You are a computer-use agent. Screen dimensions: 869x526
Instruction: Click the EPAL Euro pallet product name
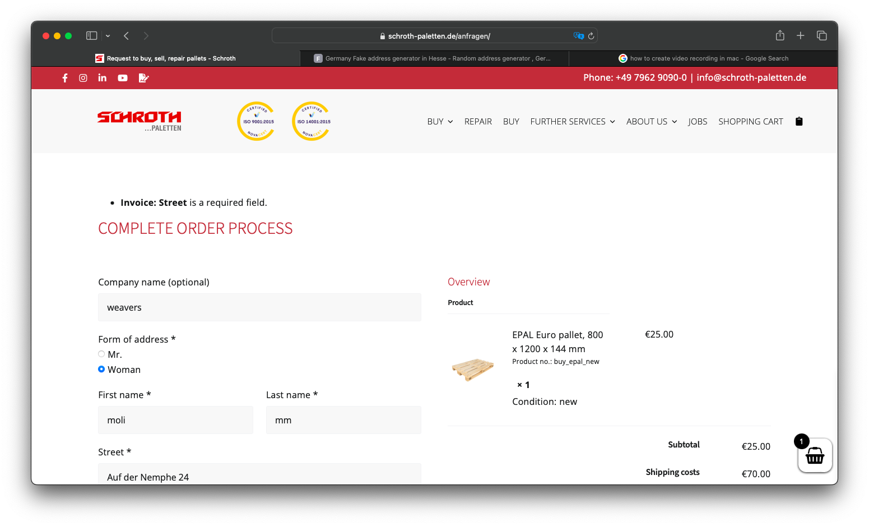tap(557, 342)
